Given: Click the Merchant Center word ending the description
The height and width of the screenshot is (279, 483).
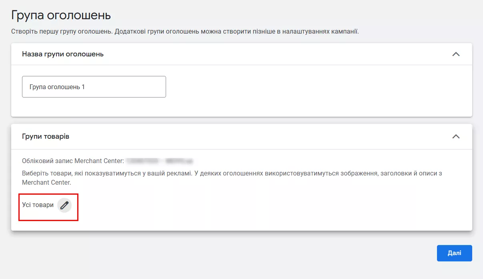Looking at the screenshot, I should [46, 183].
